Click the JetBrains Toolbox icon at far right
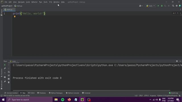The height and width of the screenshot is (102, 182). [180, 6]
